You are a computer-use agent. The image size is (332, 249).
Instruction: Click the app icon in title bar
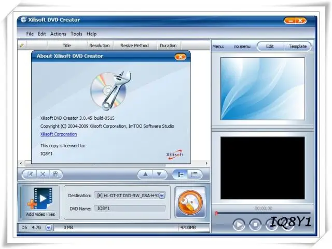(24, 20)
